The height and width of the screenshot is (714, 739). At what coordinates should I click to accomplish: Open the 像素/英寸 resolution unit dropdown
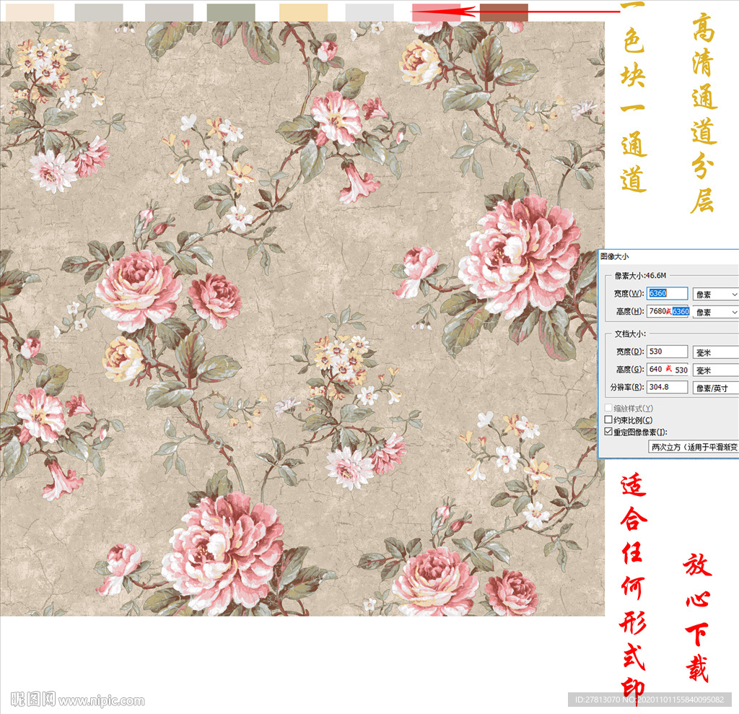click(715, 387)
